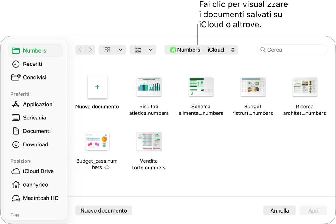
Task: Click the iCloud Drive sidebar label
Action: [x=38, y=171]
